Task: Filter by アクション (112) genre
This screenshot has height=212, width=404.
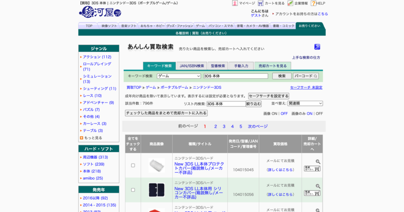Action: point(97,57)
